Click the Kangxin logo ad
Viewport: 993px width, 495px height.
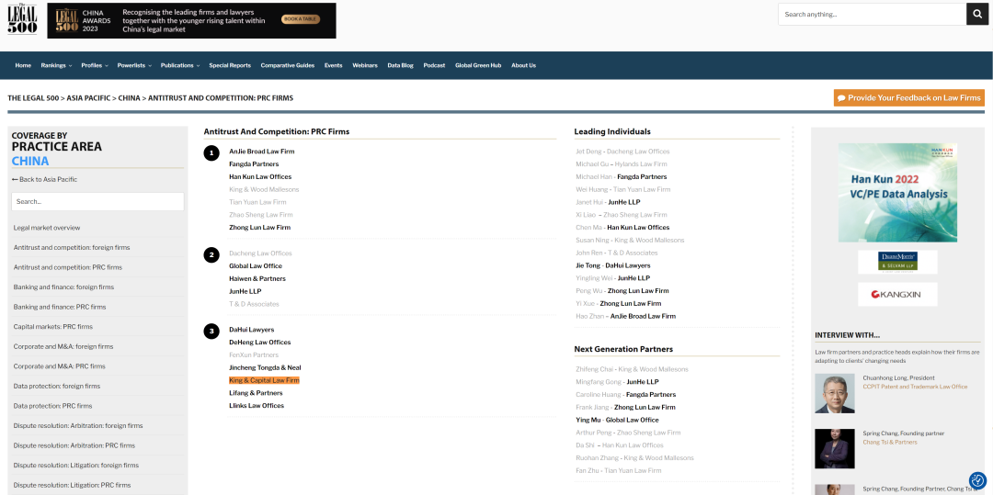(897, 294)
